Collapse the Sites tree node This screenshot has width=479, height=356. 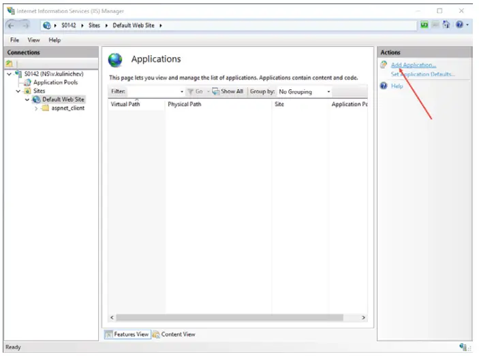coord(18,91)
